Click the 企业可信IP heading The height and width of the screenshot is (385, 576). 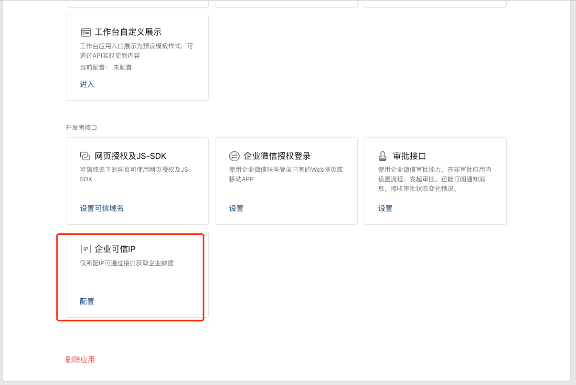[x=115, y=249]
